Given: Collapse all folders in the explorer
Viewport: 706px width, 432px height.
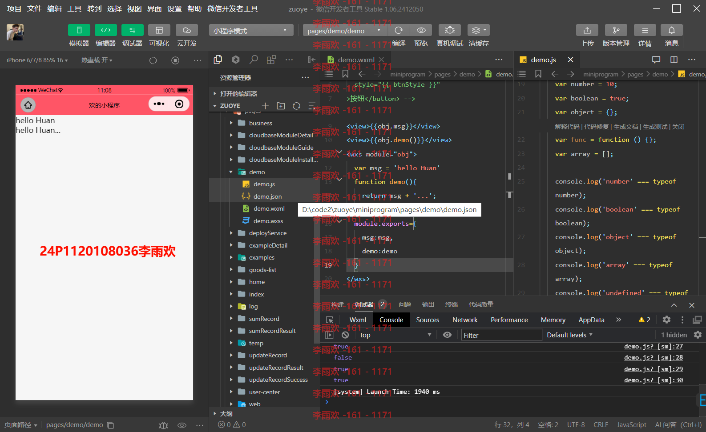Looking at the screenshot, I should pos(311,106).
